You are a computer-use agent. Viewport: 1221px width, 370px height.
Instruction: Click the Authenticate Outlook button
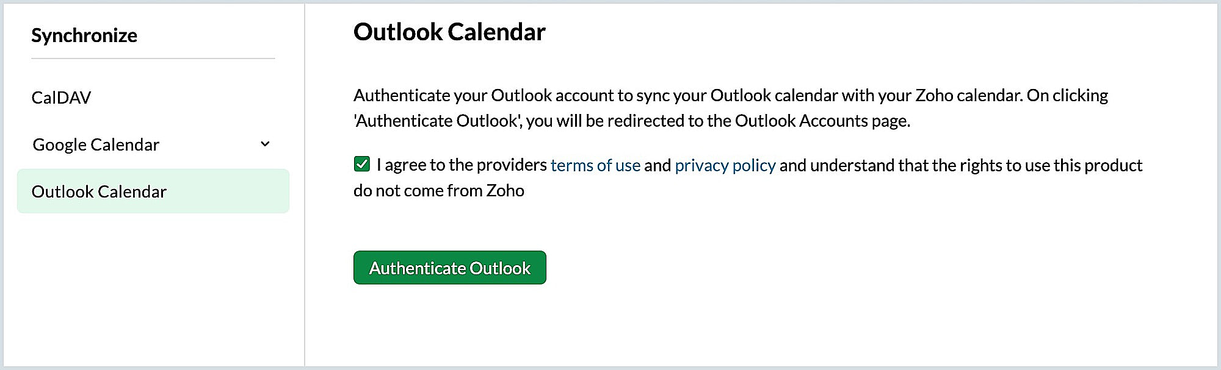(x=450, y=268)
